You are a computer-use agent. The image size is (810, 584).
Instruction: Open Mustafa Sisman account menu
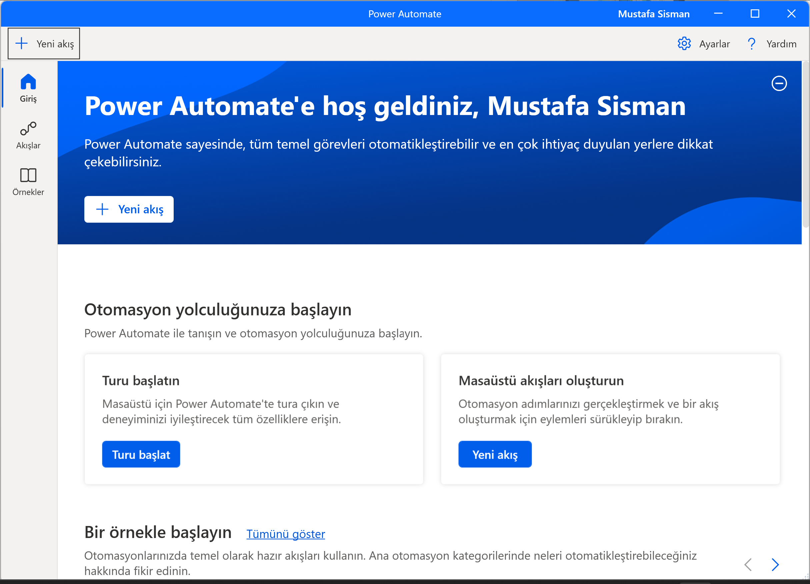click(x=653, y=14)
